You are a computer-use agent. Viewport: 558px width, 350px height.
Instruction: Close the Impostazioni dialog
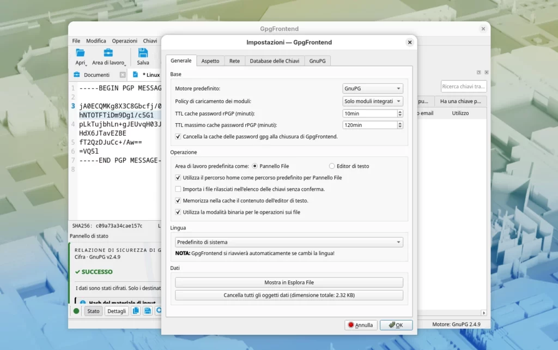tap(410, 43)
